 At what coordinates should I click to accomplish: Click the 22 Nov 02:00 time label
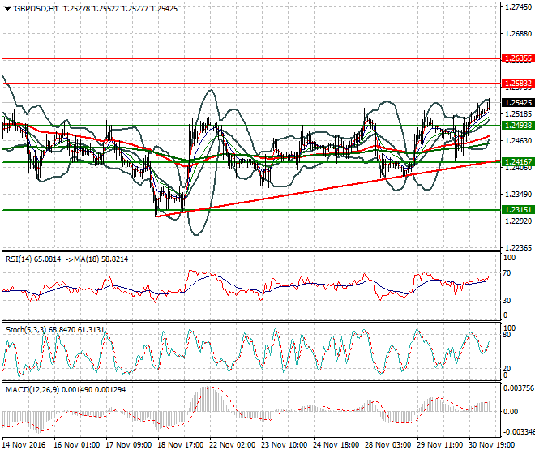tap(233, 445)
